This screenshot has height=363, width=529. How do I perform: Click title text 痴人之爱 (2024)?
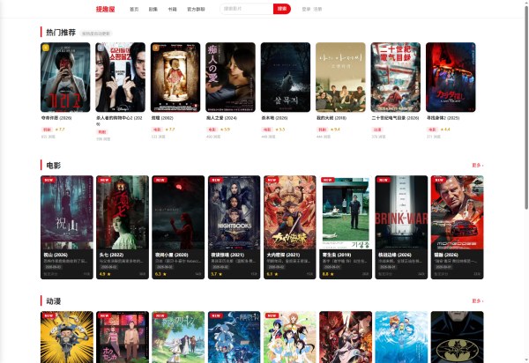tap(221, 118)
